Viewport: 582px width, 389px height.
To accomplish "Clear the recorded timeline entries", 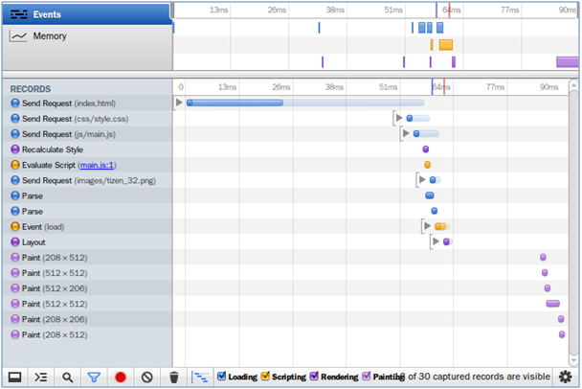I will [147, 378].
